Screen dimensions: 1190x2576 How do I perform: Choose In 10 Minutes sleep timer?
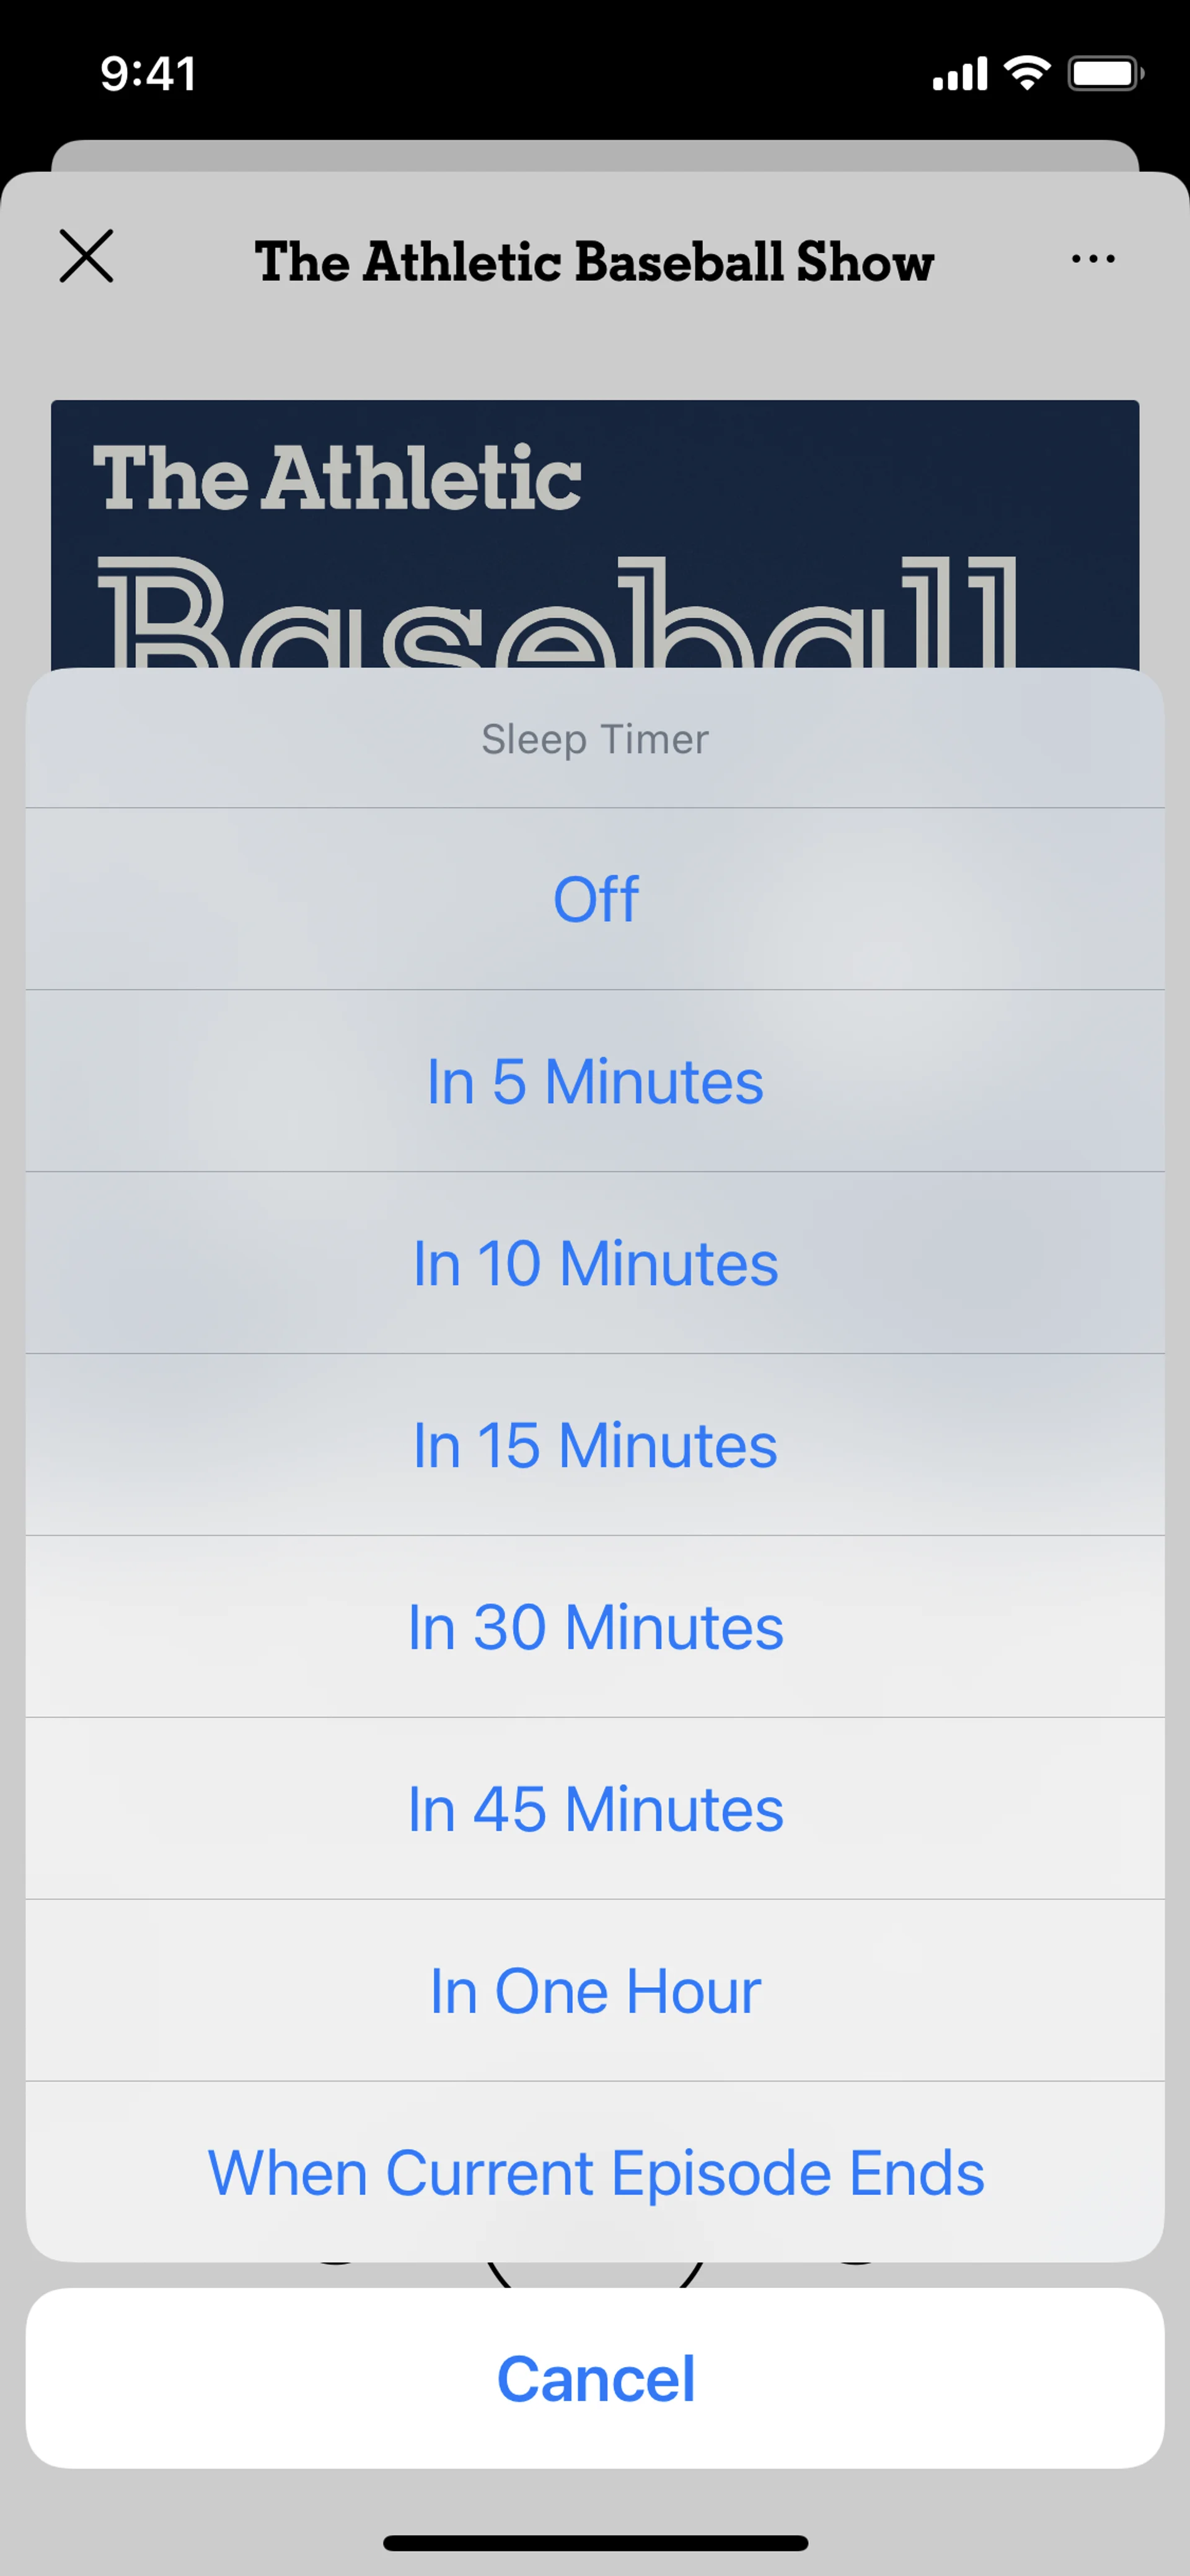coord(595,1263)
